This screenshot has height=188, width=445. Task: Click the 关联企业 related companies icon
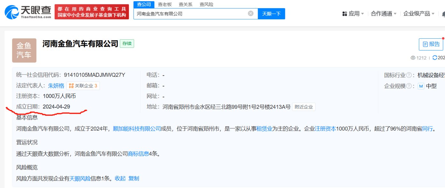[x=71, y=86]
